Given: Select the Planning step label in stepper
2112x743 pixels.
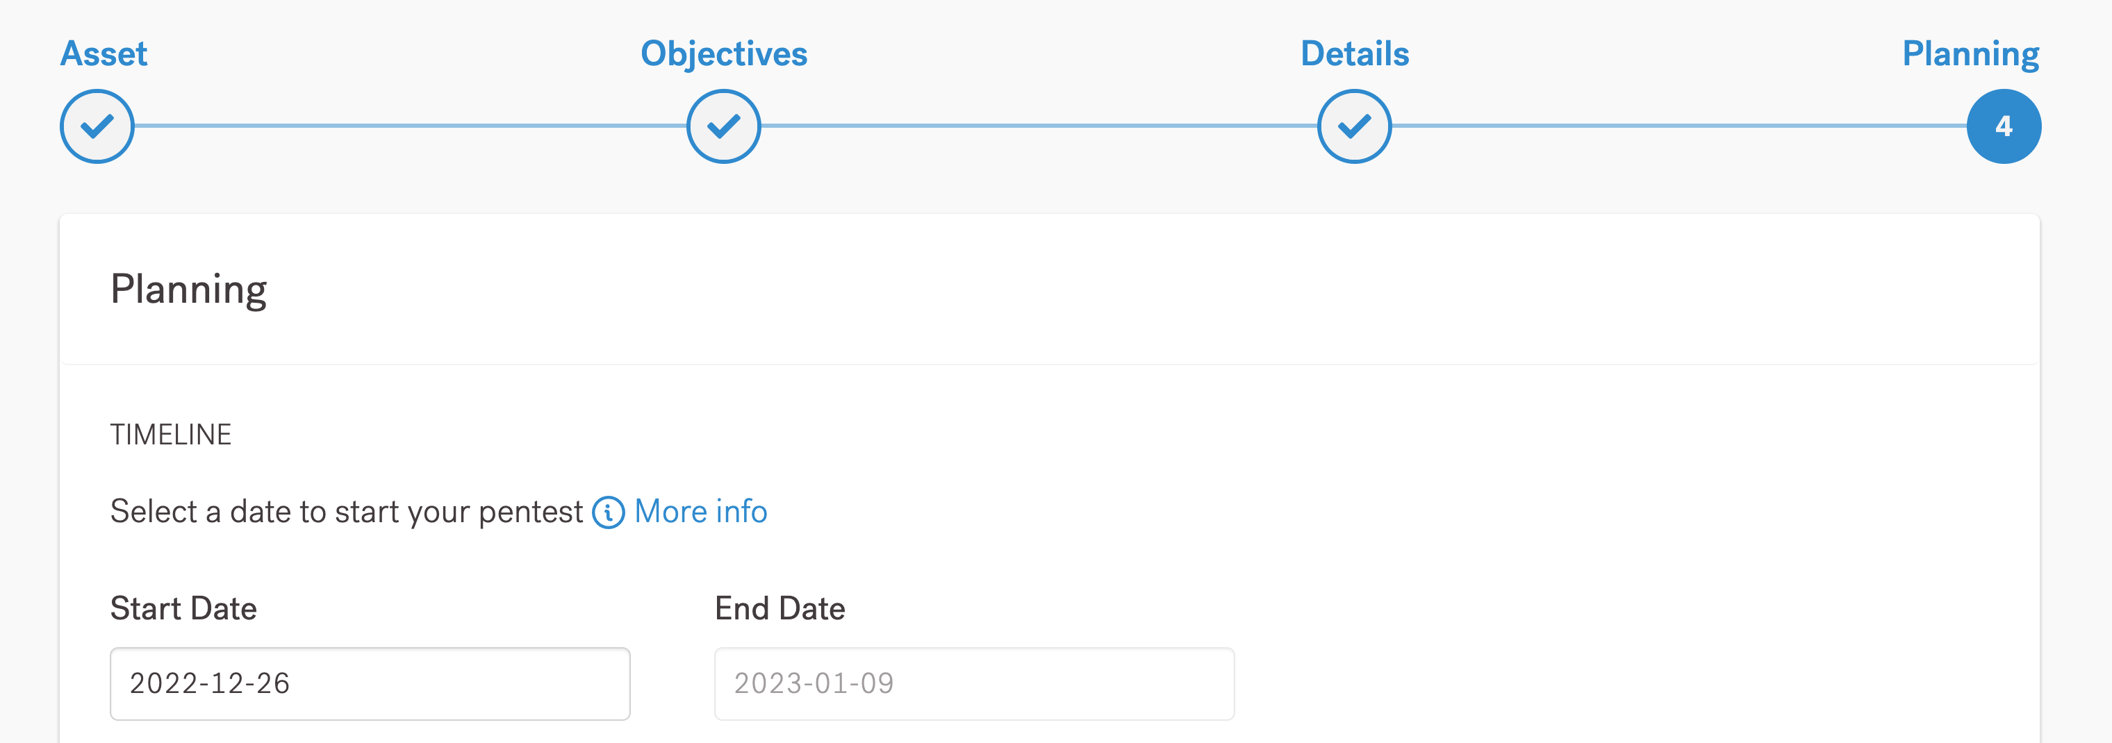Looking at the screenshot, I should click(1970, 54).
